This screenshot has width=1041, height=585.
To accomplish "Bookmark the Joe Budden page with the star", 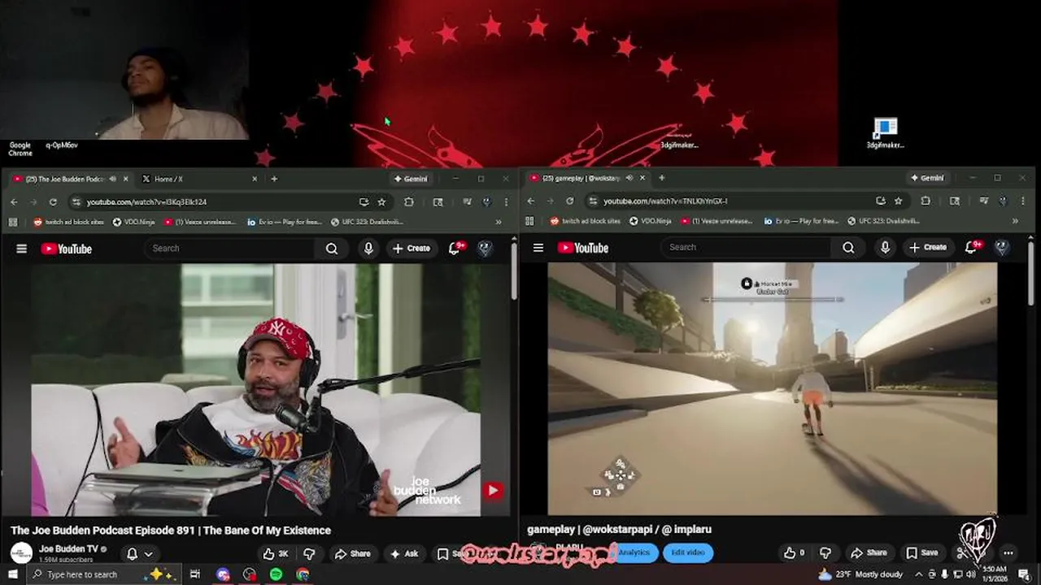I will 381,201.
